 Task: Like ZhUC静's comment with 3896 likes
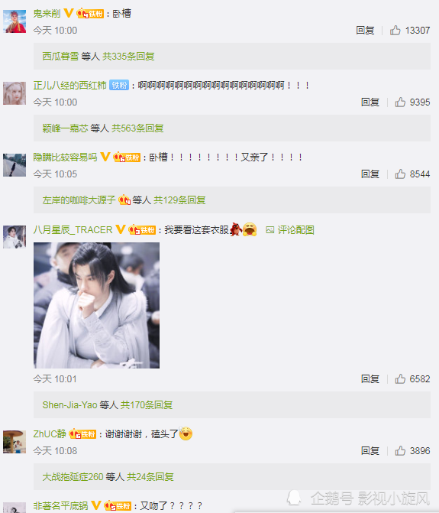(x=400, y=450)
